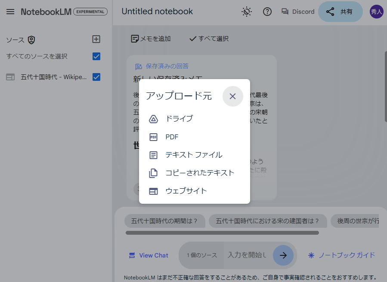Close the アップロード元 dialog

(x=233, y=96)
